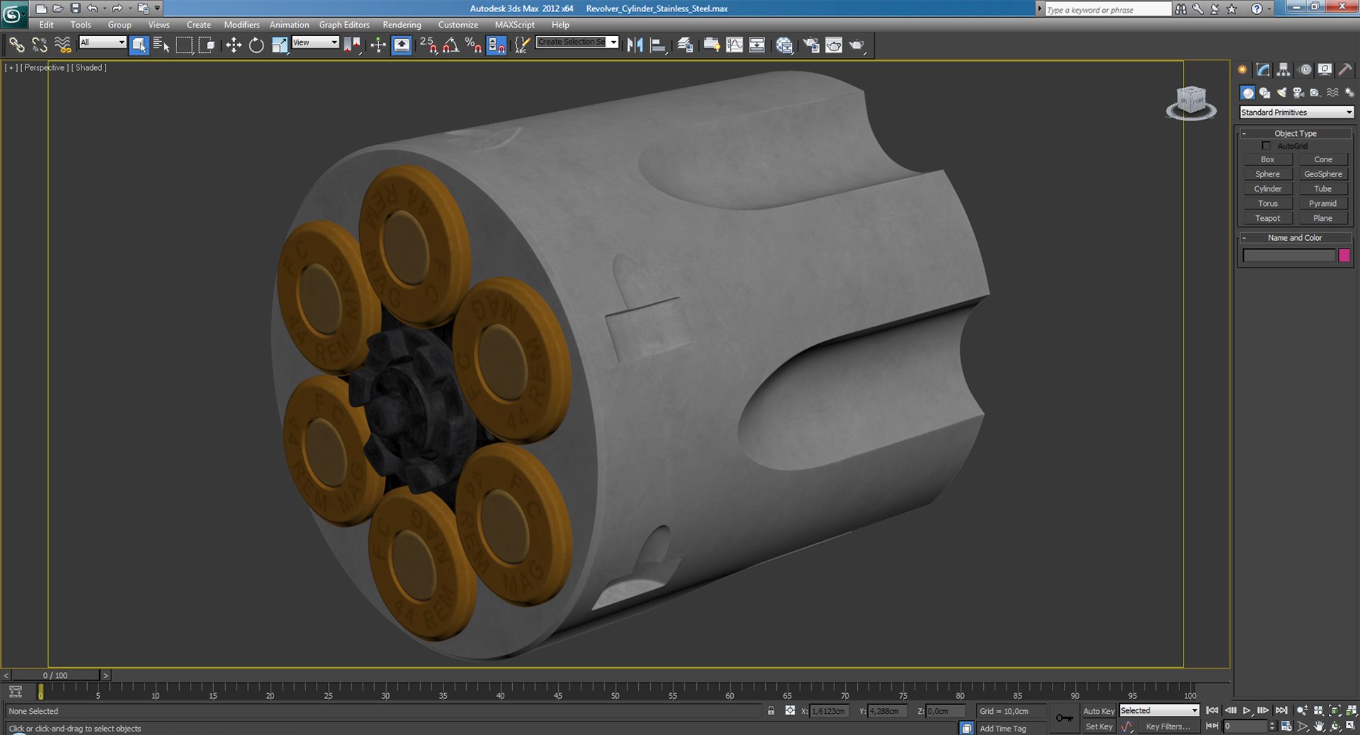Click the Align tool icon
Viewport: 1360px width, 735px height.
(658, 45)
